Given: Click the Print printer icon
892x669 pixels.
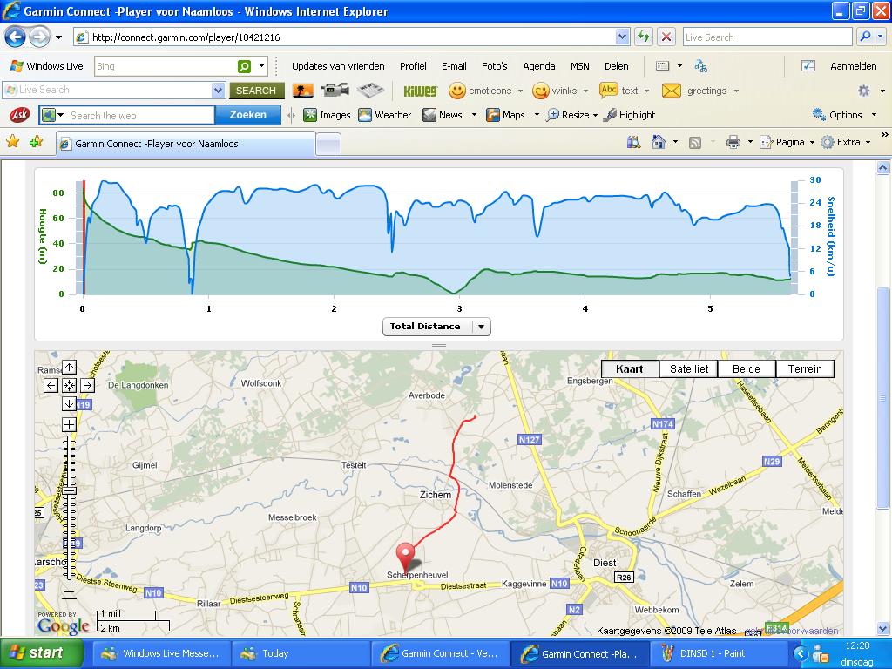Looking at the screenshot, I should tap(733, 142).
